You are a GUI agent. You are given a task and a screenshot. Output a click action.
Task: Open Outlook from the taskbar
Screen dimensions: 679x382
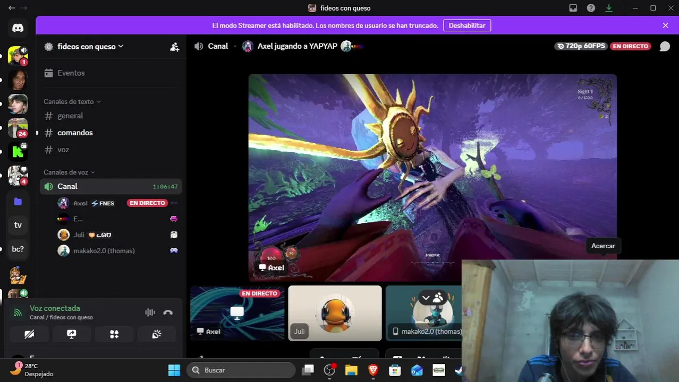(x=417, y=370)
